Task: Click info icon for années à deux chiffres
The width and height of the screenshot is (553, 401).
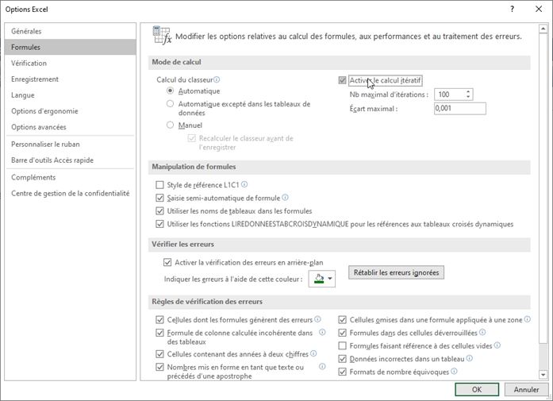Action: coord(313,353)
